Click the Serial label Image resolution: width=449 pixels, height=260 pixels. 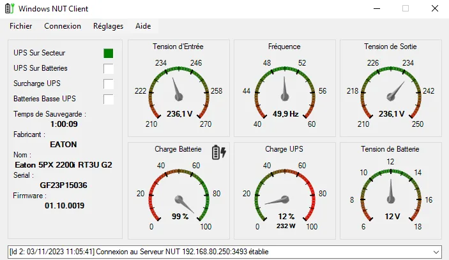pos(24,175)
